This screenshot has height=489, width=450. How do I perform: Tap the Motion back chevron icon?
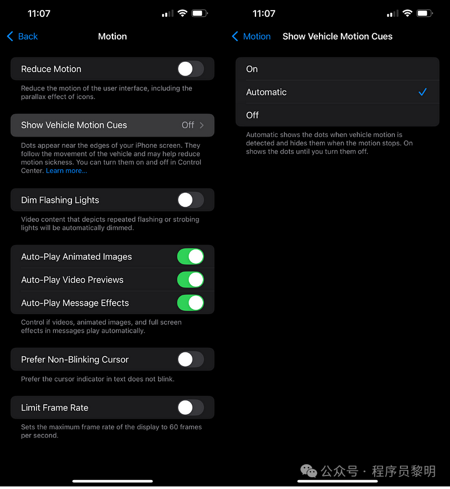235,37
